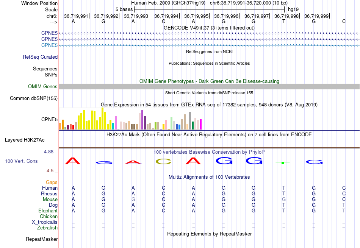Click the GTEx Gene Expression title
The height and width of the screenshot is (248, 360).
[209, 105]
